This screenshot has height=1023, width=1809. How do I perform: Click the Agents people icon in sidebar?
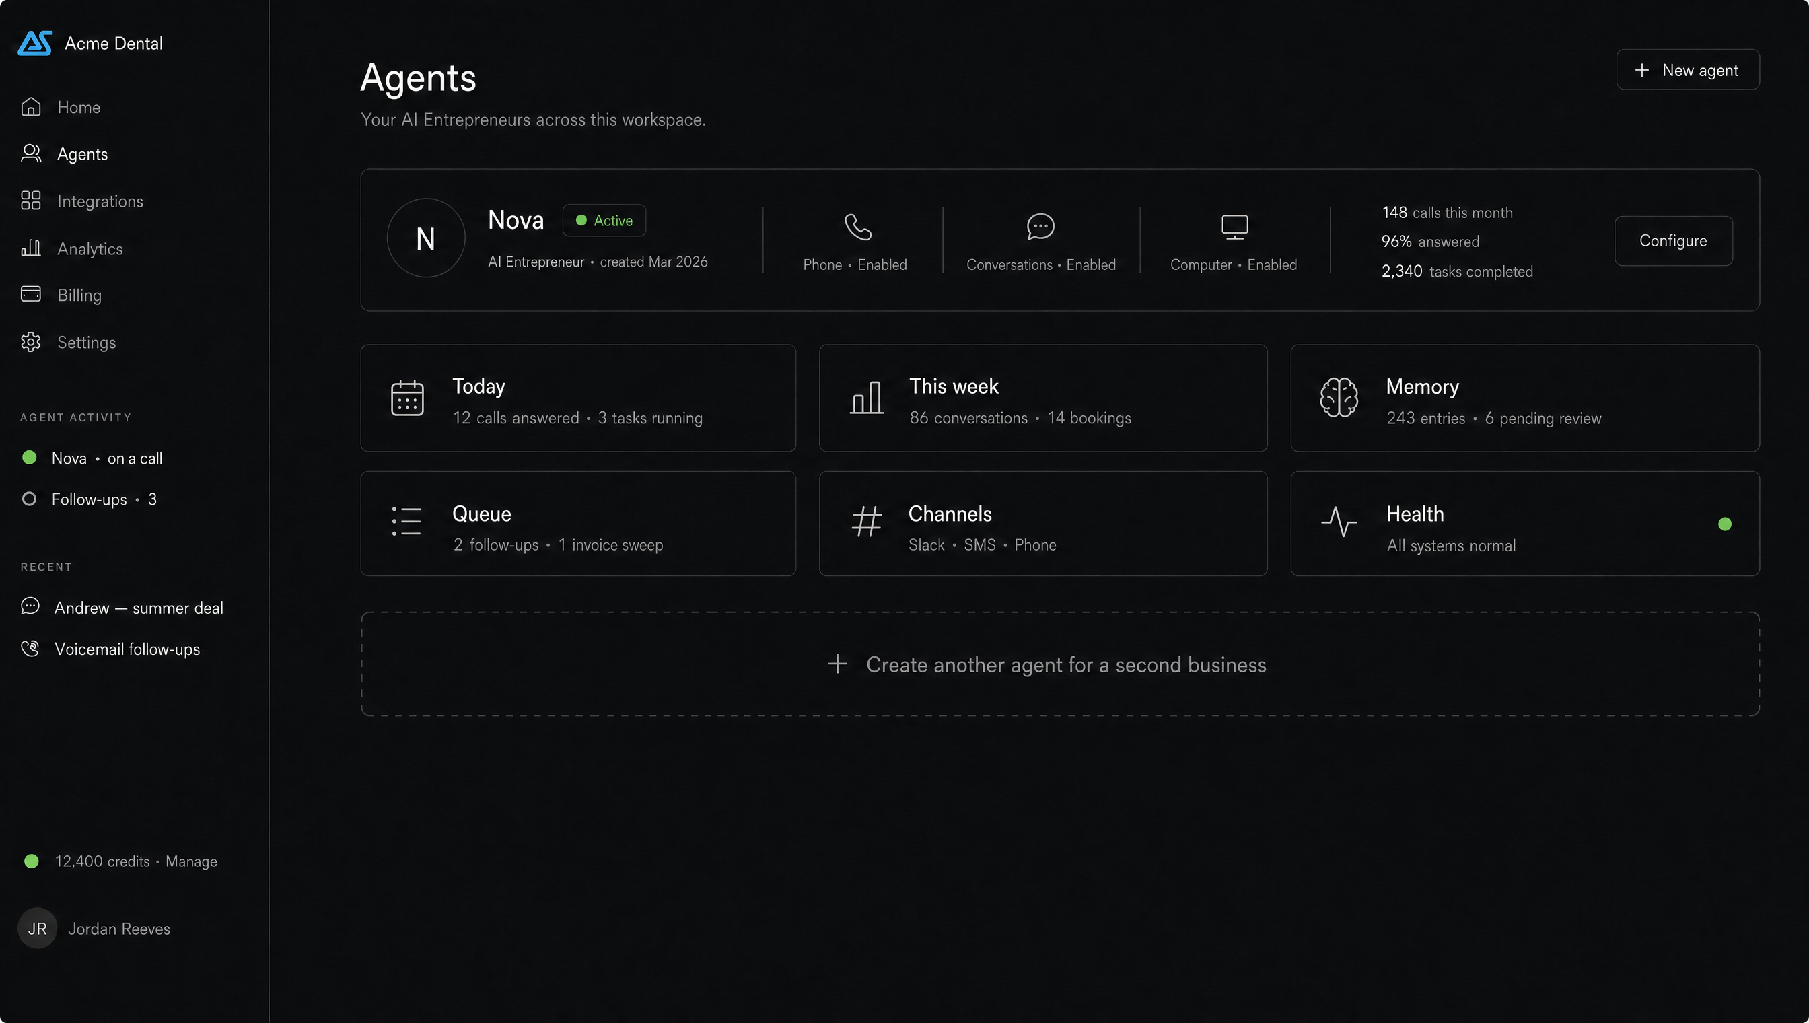[31, 154]
